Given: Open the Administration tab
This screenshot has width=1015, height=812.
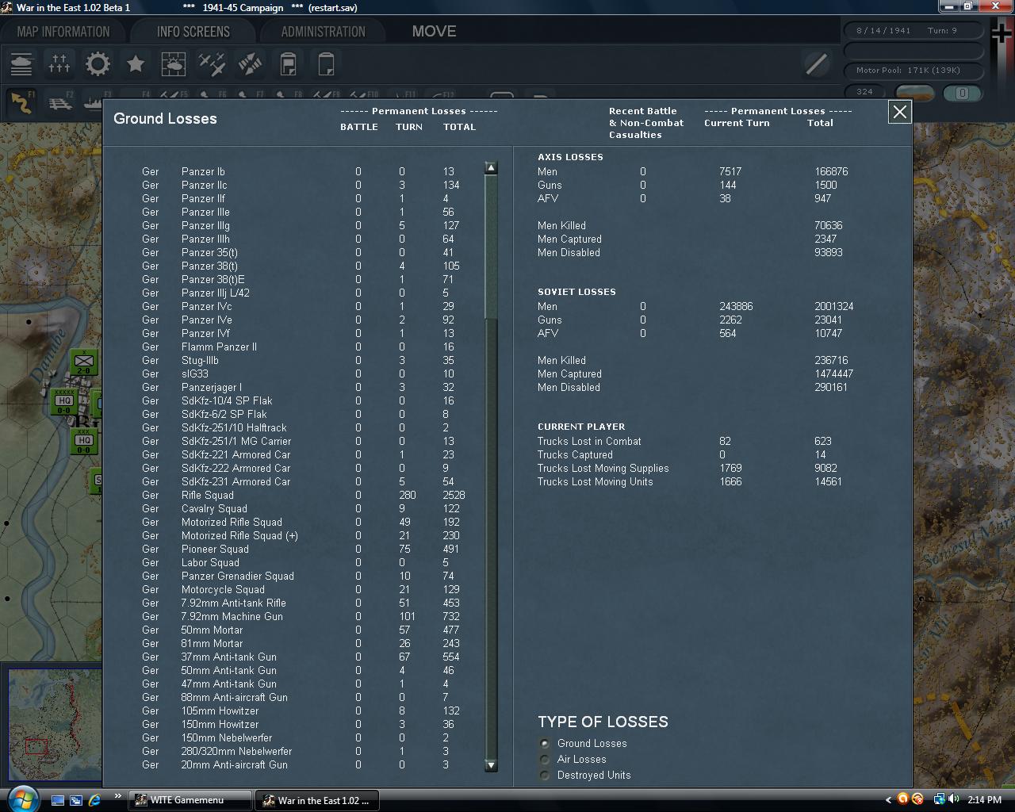Looking at the screenshot, I should 324,32.
